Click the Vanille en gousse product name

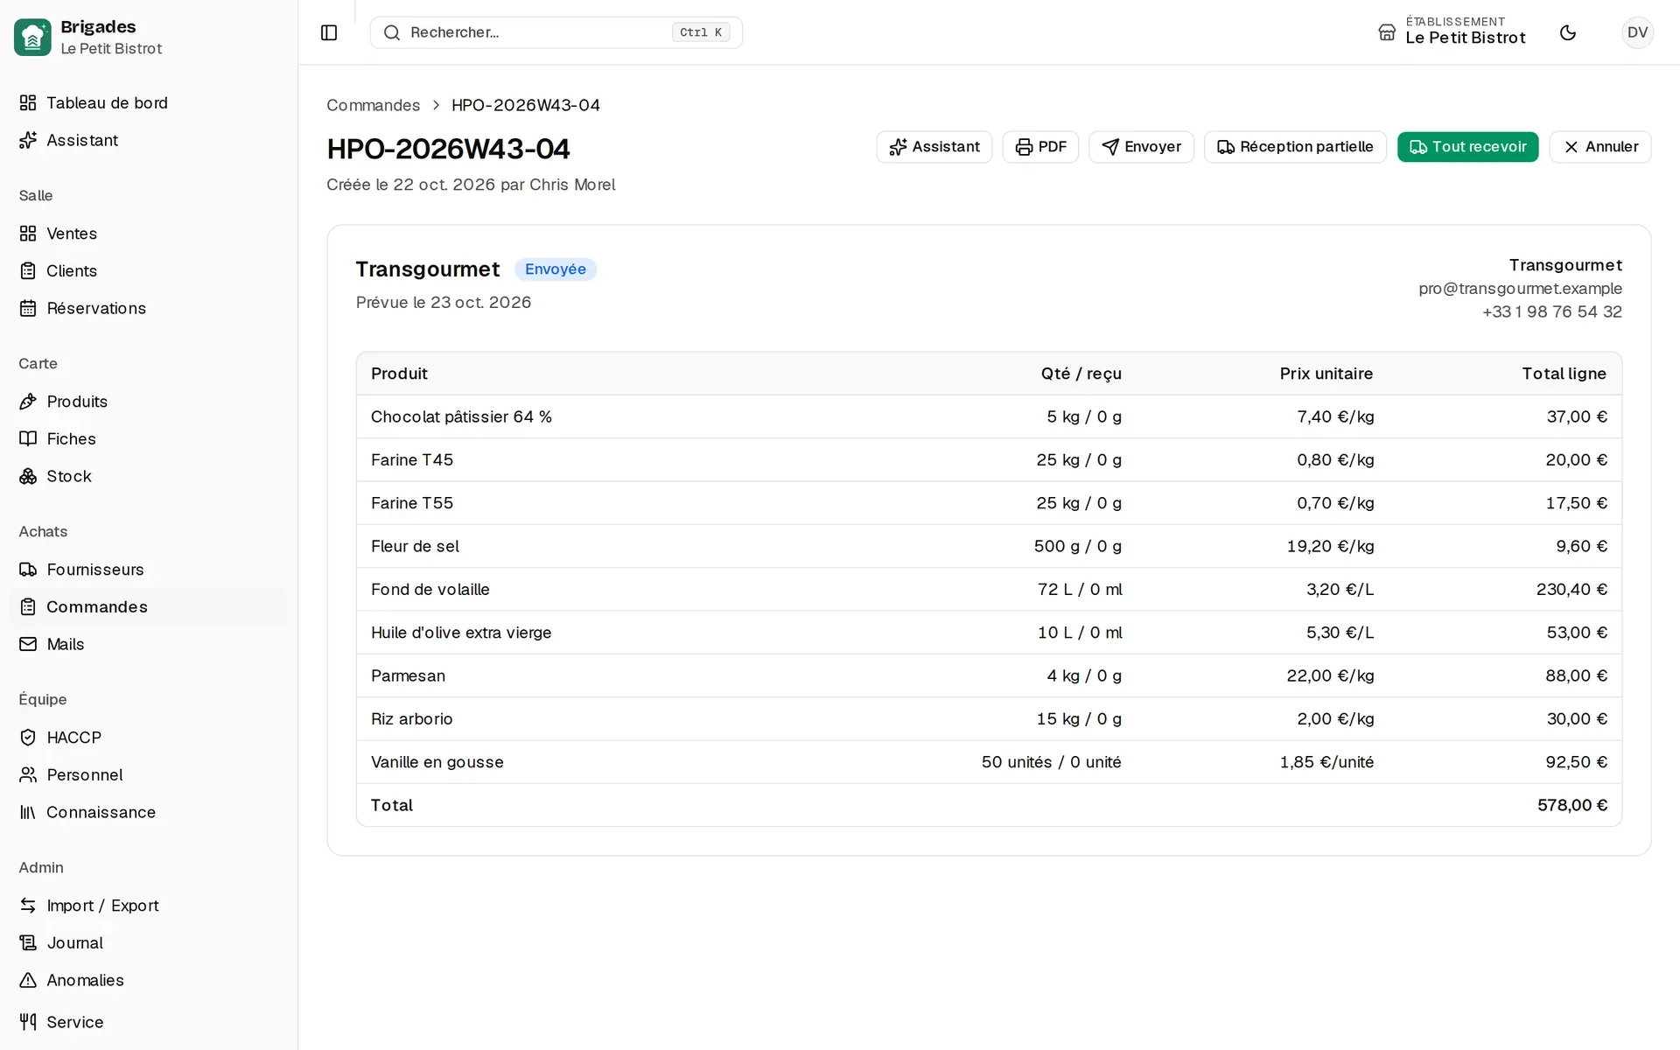pyautogui.click(x=437, y=762)
